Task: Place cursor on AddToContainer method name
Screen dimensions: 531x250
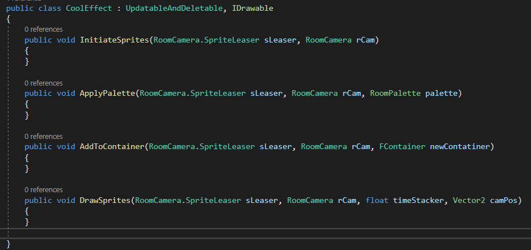Action: 112,147
